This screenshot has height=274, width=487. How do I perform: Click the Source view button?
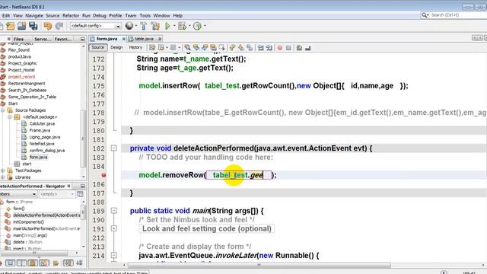(x=98, y=47)
